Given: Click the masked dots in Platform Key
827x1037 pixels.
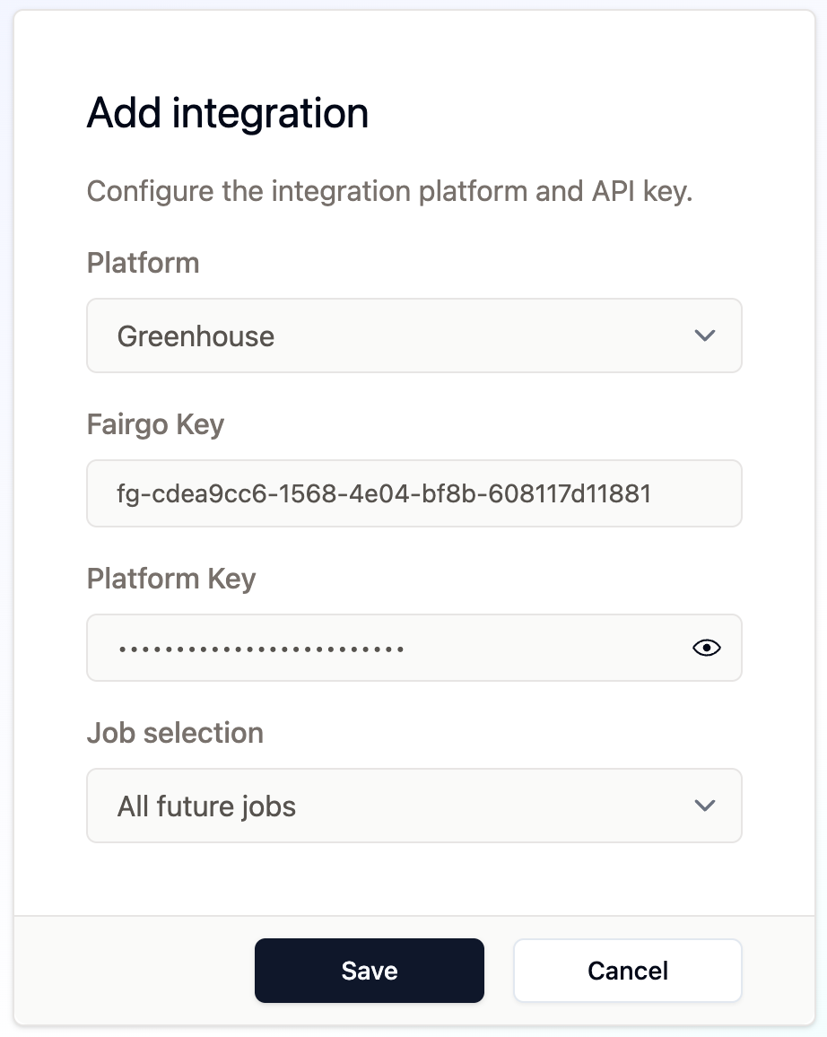Looking at the screenshot, I should pos(260,649).
